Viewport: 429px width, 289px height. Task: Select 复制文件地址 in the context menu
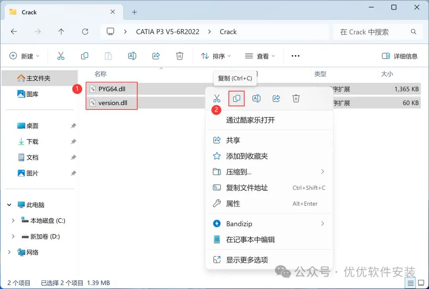(x=269, y=188)
